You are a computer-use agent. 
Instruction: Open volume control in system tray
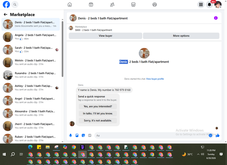[202, 154]
